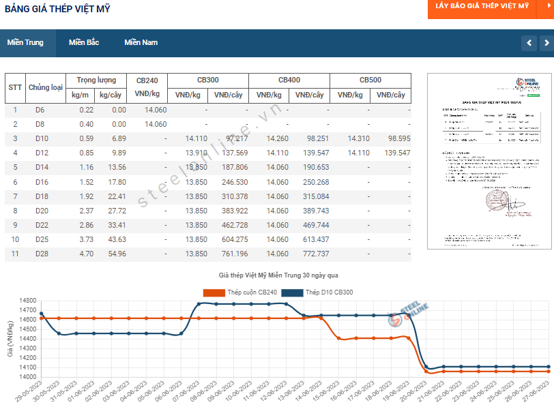
Task: Click the Thép D10 CB300 legend label
Action: pos(330,292)
